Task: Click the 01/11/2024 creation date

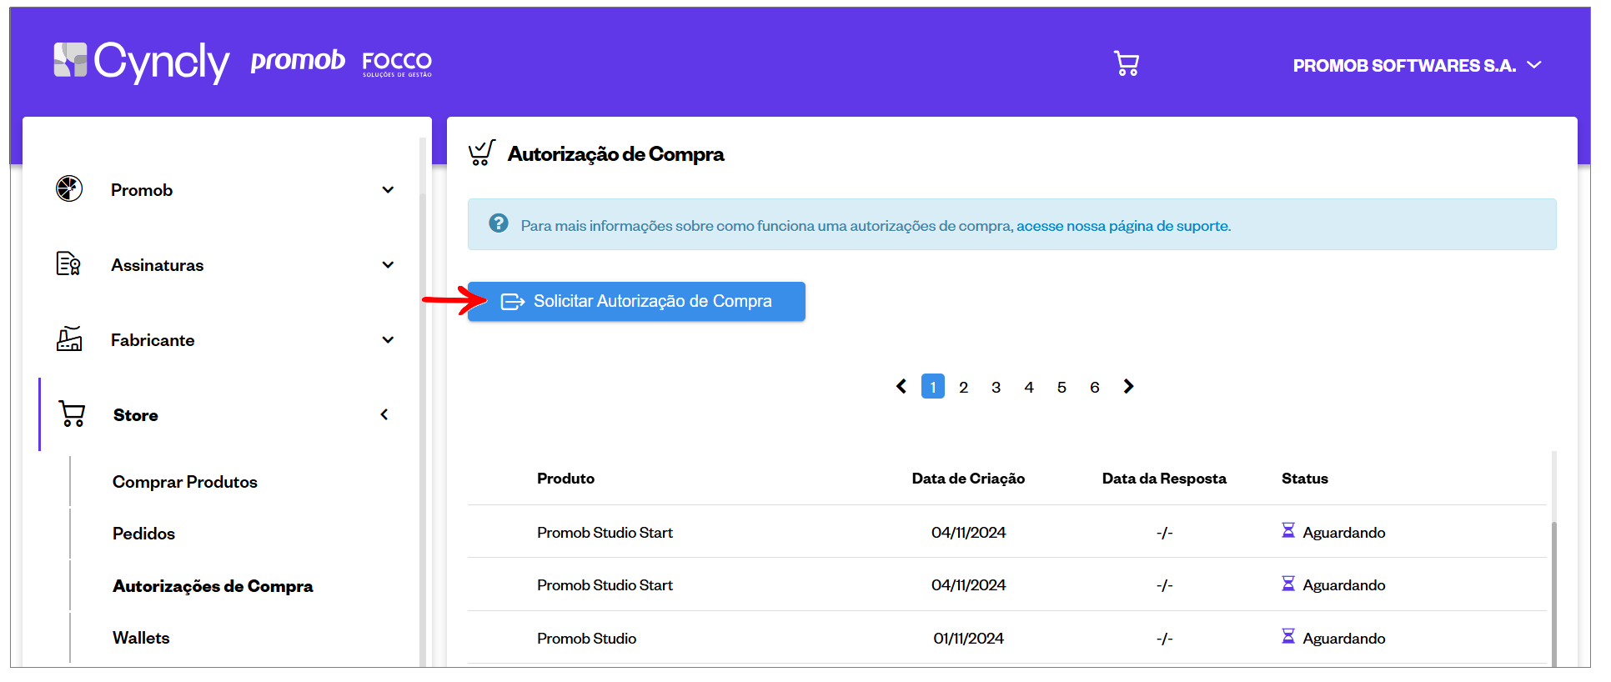Action: click(x=968, y=639)
